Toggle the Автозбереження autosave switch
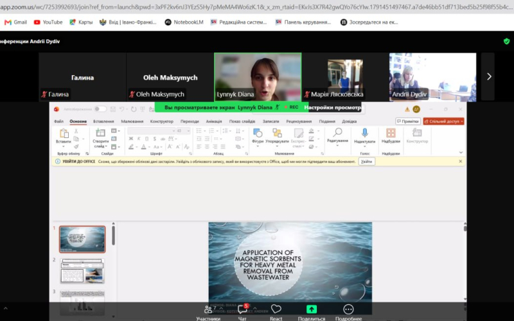The width and height of the screenshot is (514, 321). click(100, 108)
